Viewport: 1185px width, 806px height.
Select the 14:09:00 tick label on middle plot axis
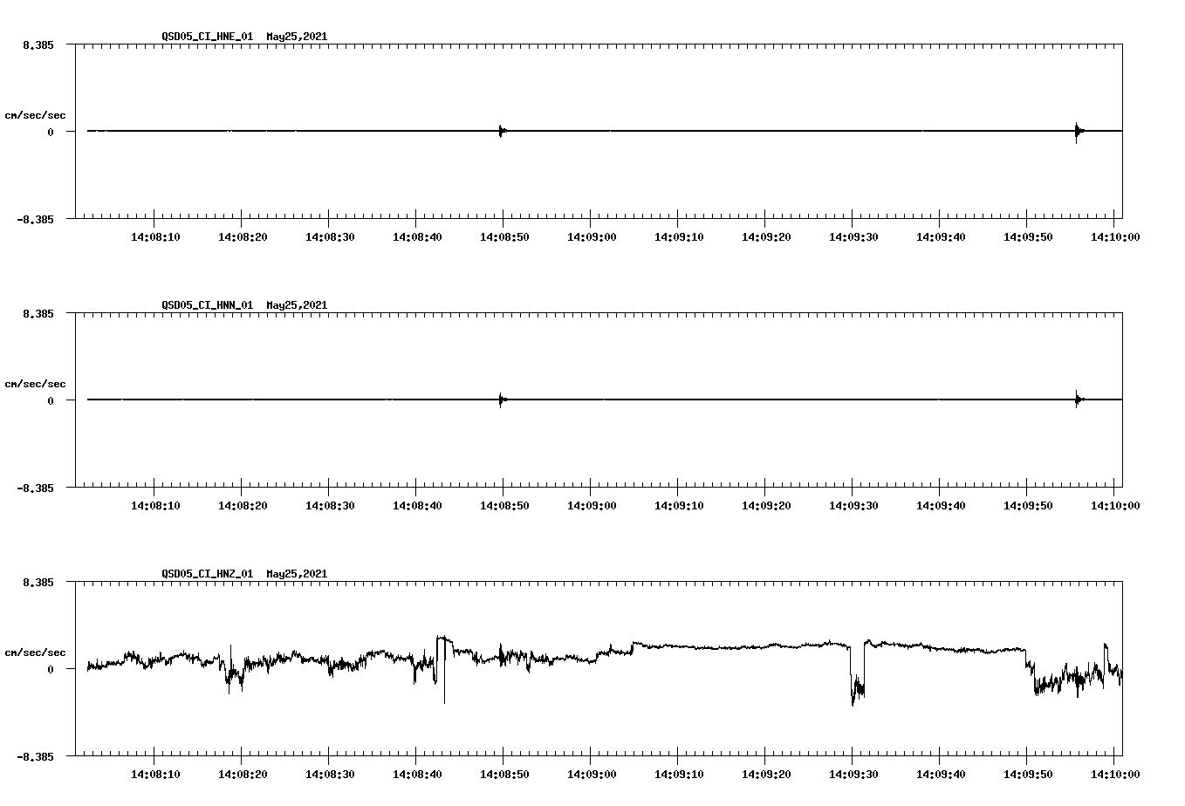593,503
